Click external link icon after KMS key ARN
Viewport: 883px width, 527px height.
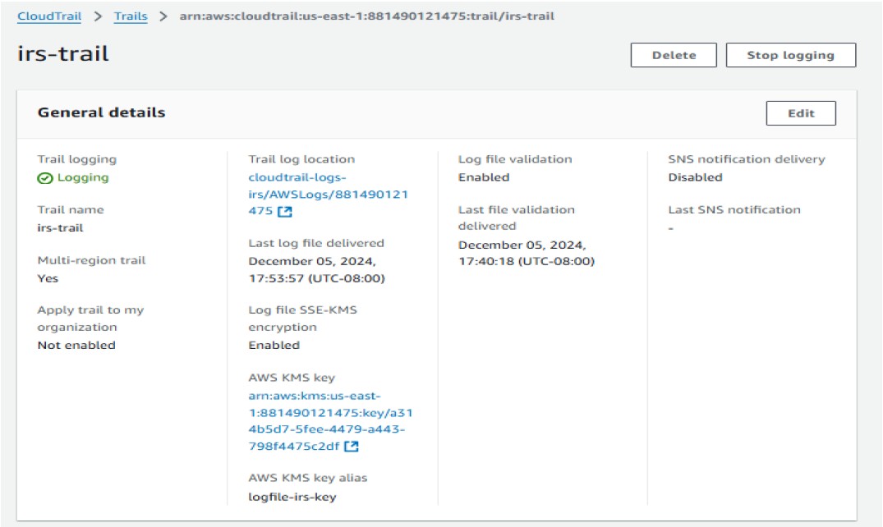[352, 447]
